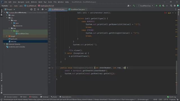Collapse the test folder
This screenshot has height=101, width=180.
9,28
